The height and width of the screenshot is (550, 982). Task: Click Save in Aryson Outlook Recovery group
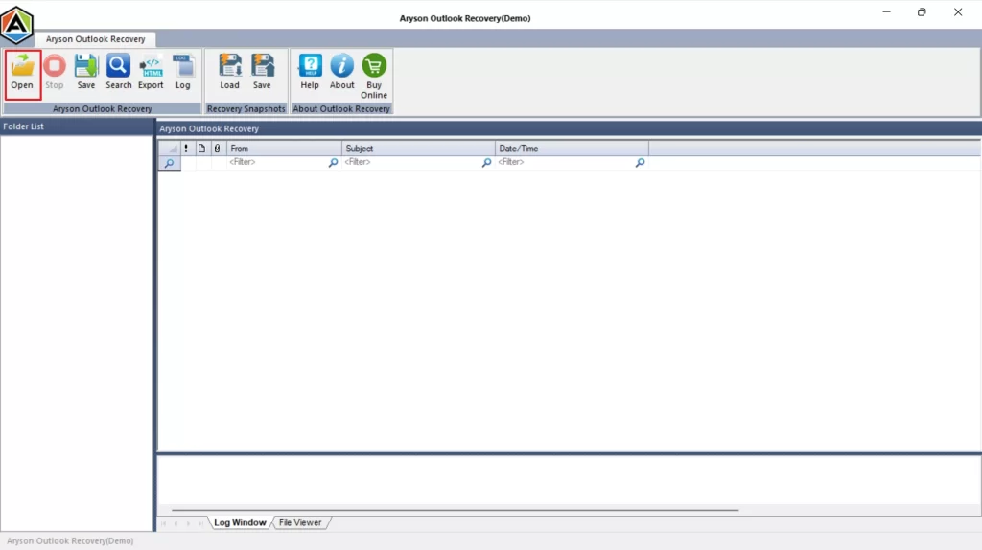coord(85,72)
